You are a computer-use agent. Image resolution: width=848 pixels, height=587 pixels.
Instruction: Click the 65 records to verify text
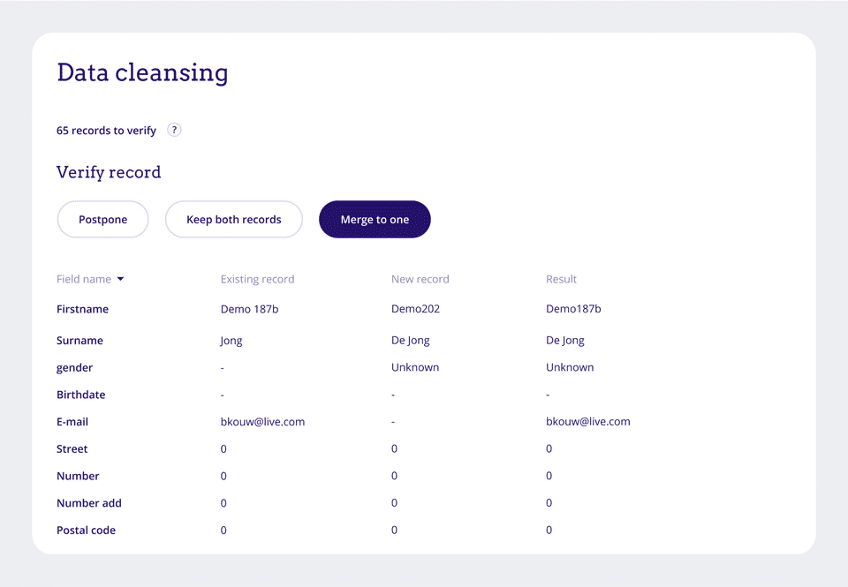pos(107,131)
